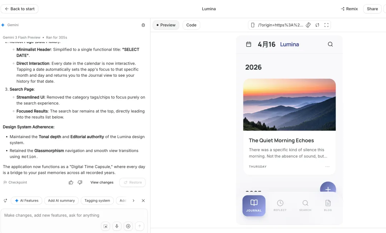Screen dimensions: 386x233
Task: Click the Checkpoint flag label
Action: [x=15, y=182]
